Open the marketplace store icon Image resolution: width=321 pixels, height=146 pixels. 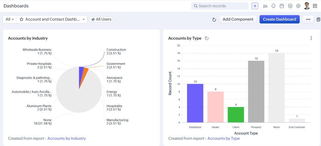click(290, 6)
